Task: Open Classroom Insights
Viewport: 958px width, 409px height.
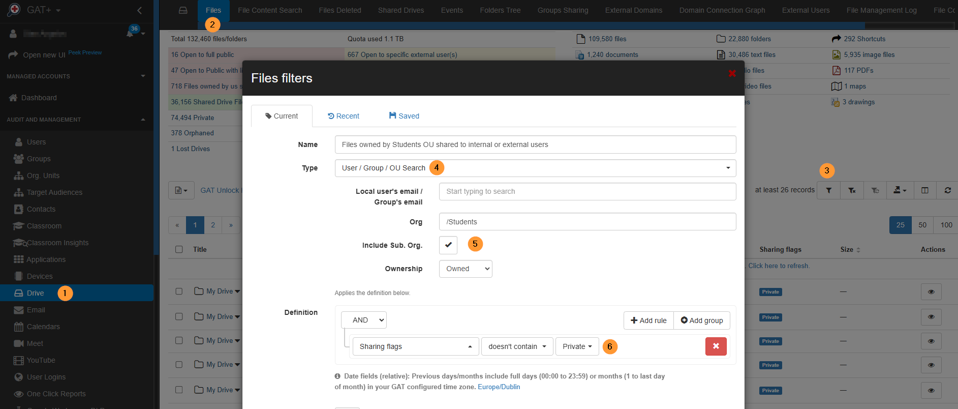Action: click(57, 243)
